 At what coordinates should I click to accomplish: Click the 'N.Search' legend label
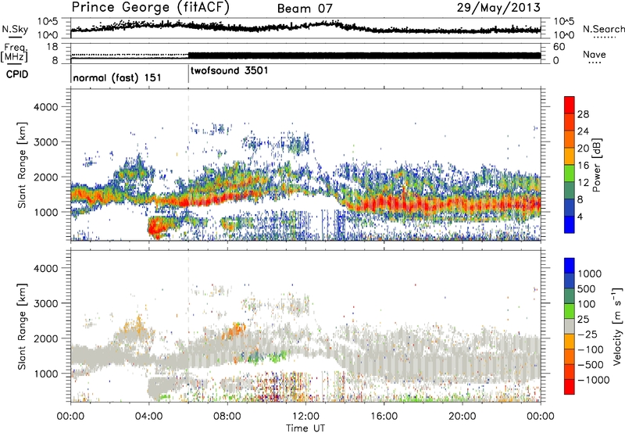603,29
